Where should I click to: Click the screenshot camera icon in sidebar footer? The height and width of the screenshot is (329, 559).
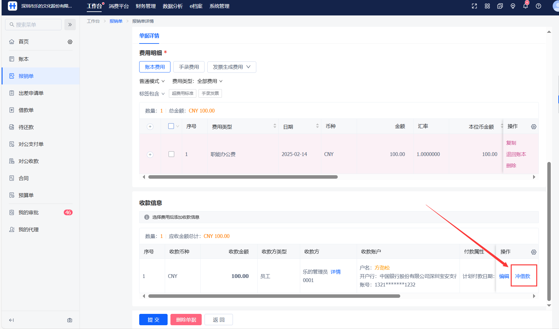coord(70,320)
